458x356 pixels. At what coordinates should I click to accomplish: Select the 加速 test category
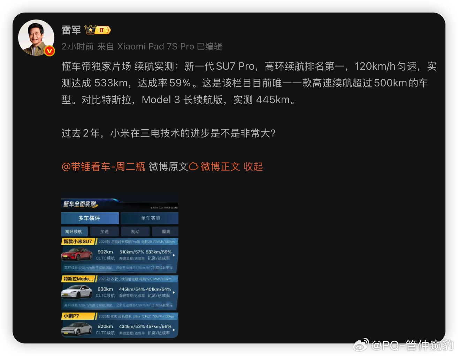(104, 231)
